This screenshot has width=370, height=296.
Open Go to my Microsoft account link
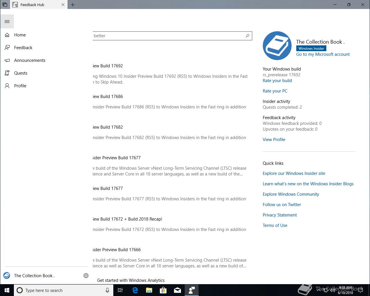tap(323, 54)
